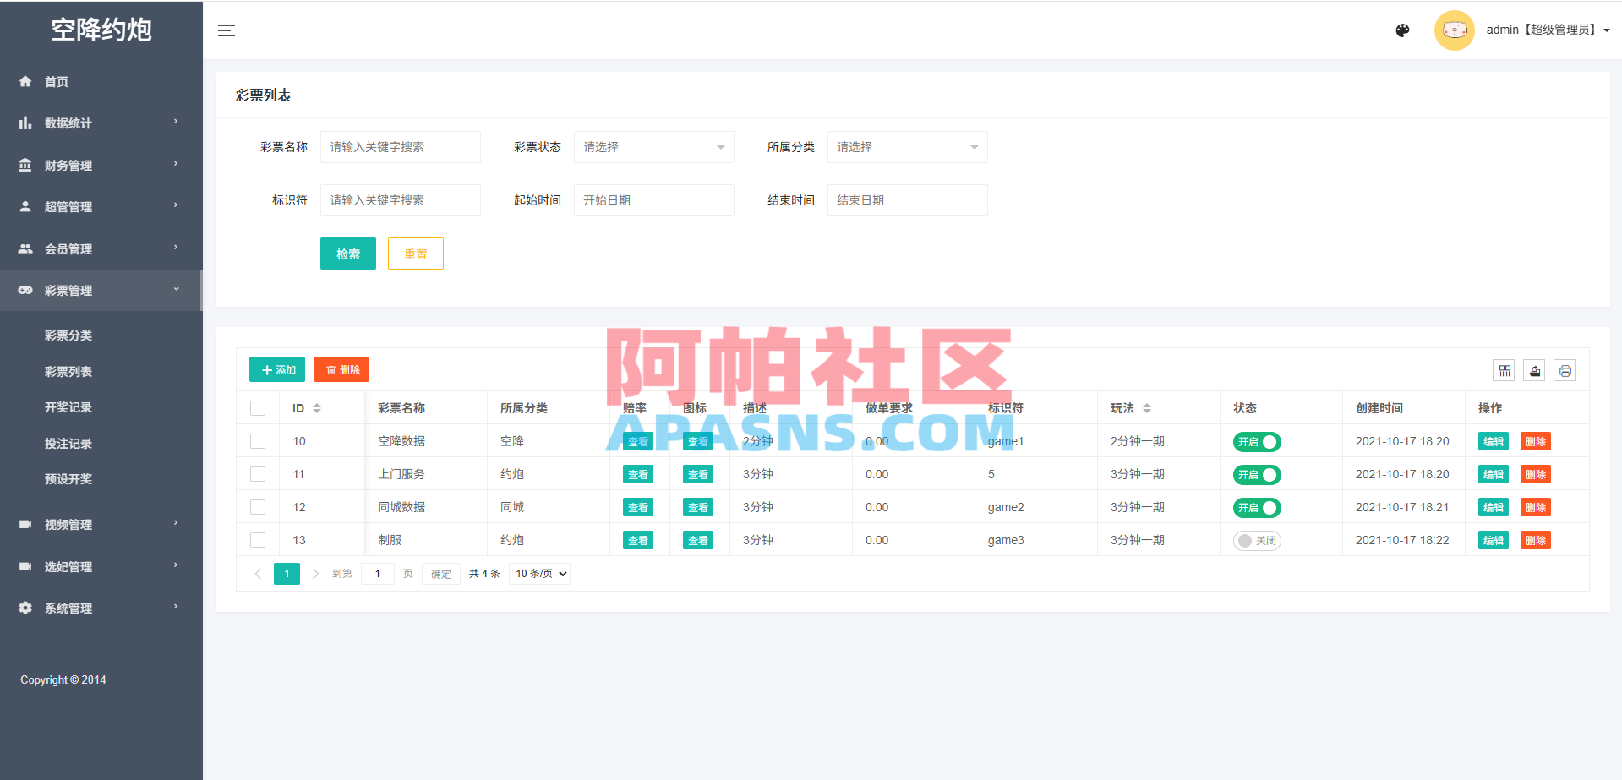Screen dimensions: 1622x780
Task: Check the checkbox of row ID 11
Action: pos(258,474)
